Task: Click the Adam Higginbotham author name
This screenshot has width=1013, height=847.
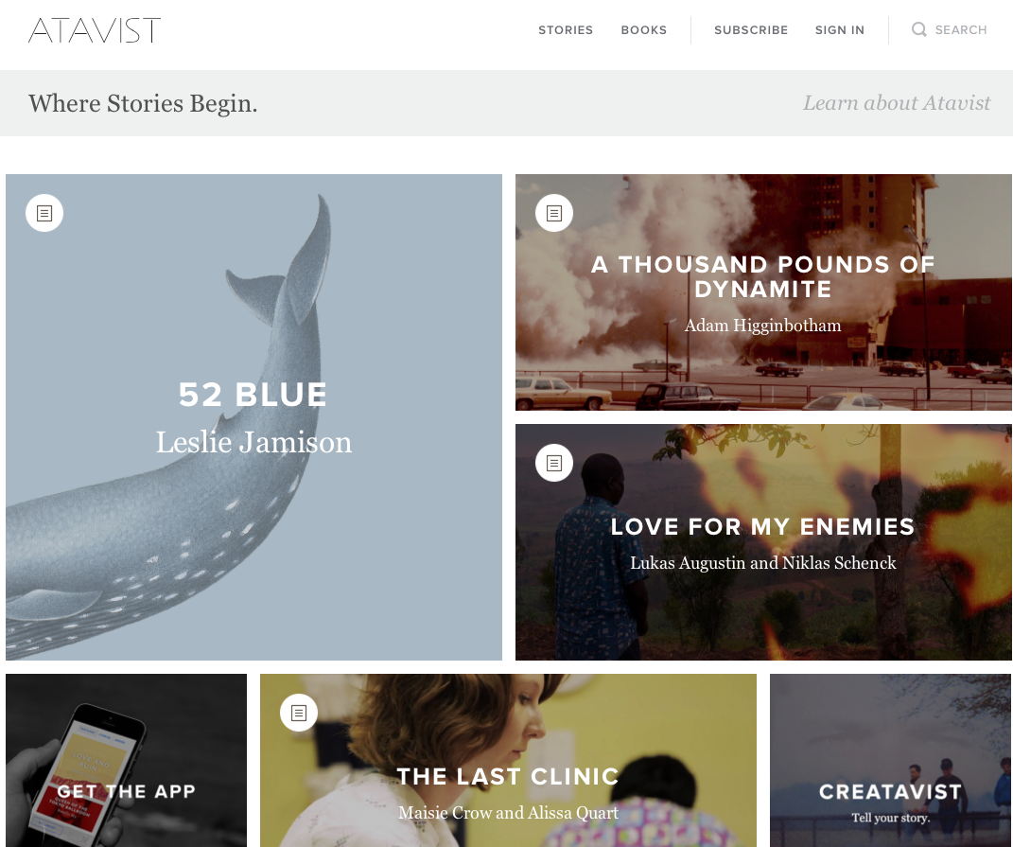Action: pos(763,326)
